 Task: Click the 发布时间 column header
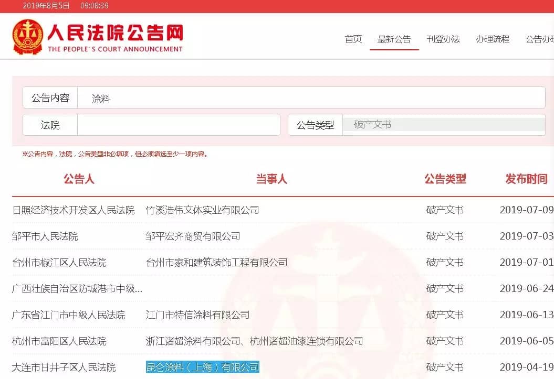point(526,179)
